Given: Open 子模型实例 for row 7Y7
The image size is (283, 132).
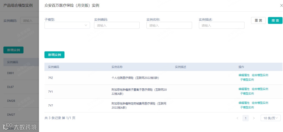Looking at the screenshot, I should [x=247, y=107].
